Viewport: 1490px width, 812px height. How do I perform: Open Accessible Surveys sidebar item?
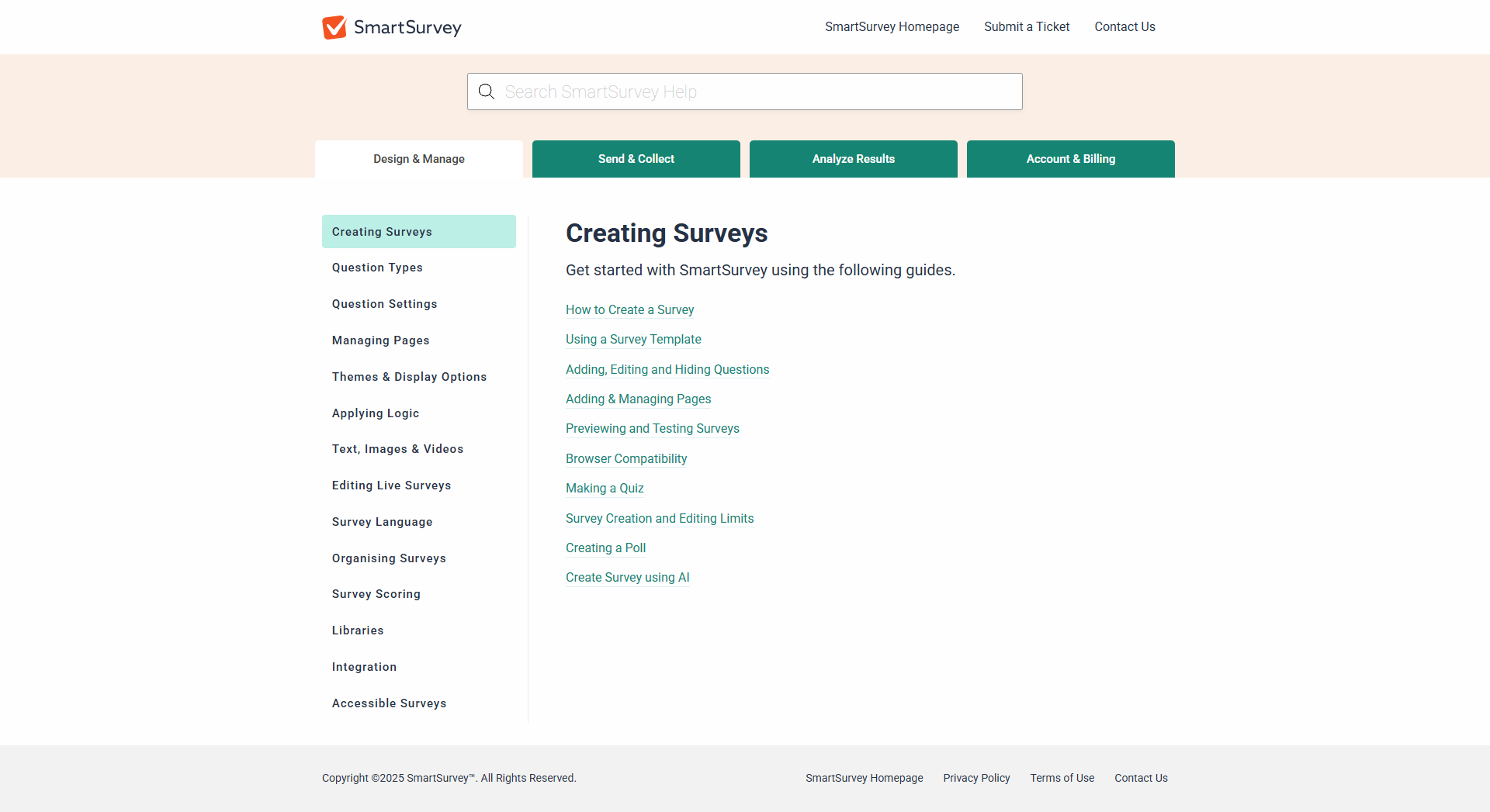[x=389, y=703]
